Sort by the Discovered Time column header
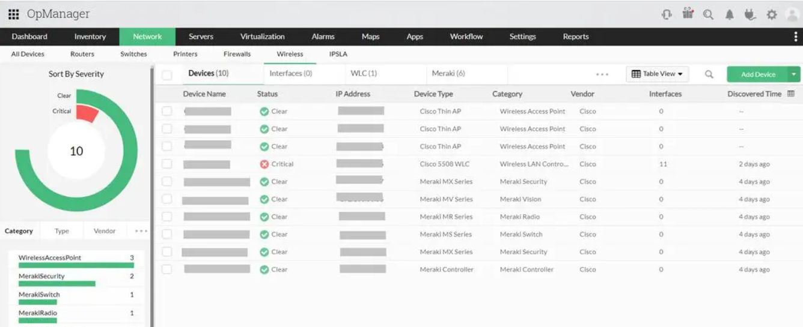The width and height of the screenshot is (803, 327). [754, 94]
